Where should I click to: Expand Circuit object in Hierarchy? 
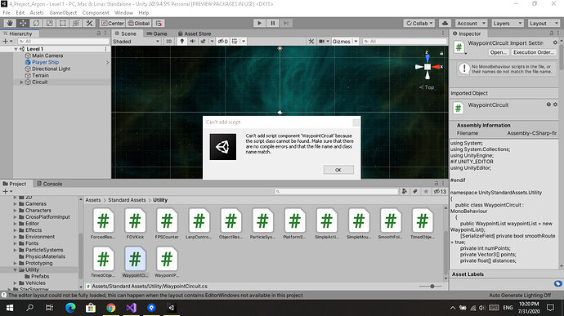pyautogui.click(x=21, y=82)
